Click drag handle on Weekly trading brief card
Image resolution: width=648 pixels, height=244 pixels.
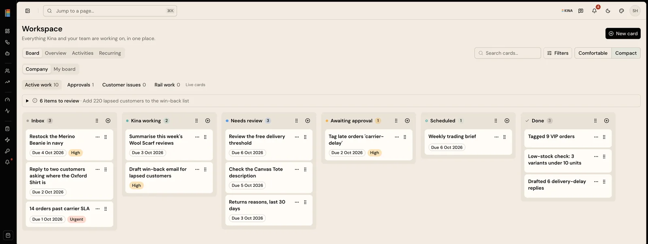click(505, 137)
